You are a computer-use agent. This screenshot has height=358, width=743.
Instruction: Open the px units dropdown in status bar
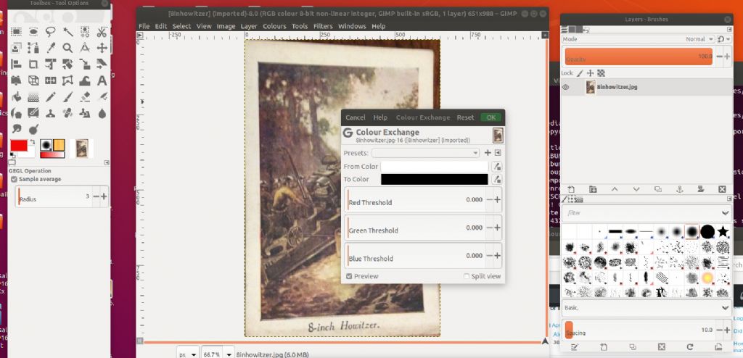pos(188,354)
